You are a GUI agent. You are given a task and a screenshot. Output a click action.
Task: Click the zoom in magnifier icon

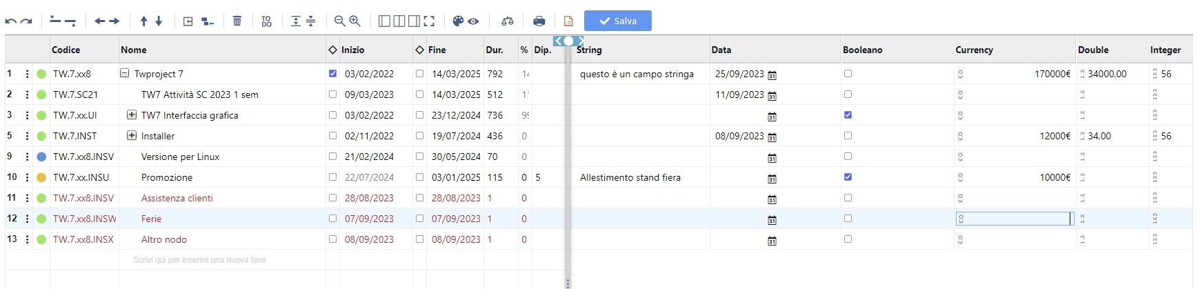click(355, 21)
